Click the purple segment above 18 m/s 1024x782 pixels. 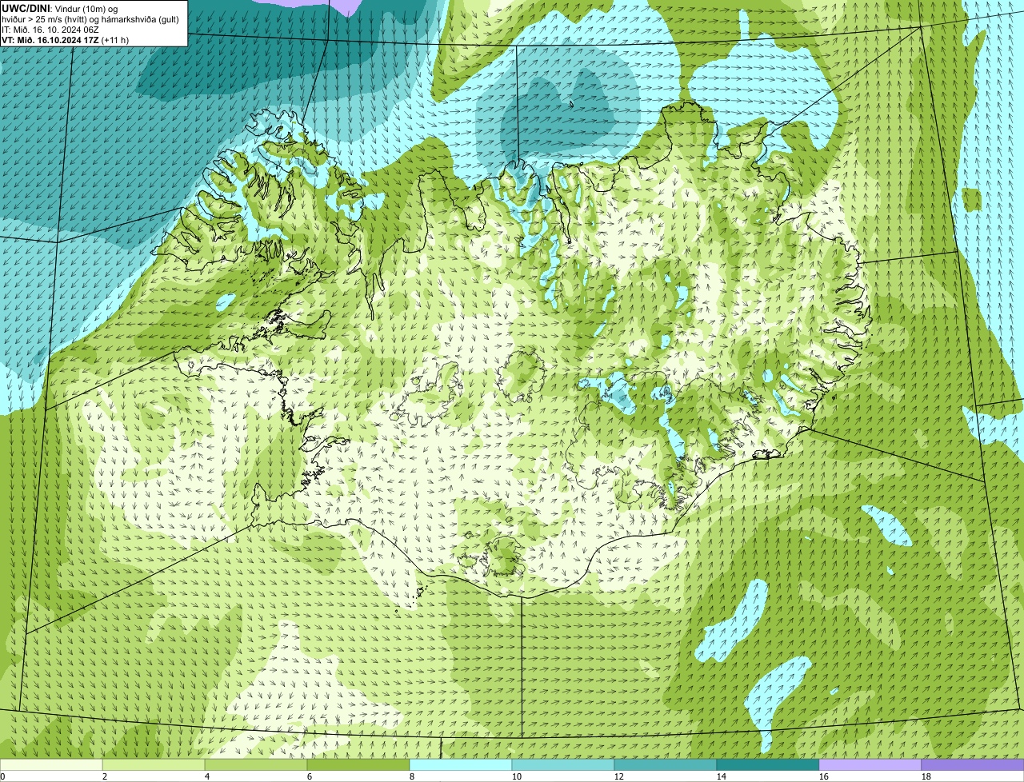pyautogui.click(x=973, y=764)
